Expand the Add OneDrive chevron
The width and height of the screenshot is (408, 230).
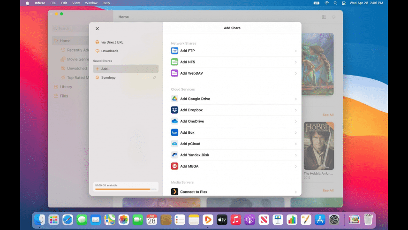(296, 121)
